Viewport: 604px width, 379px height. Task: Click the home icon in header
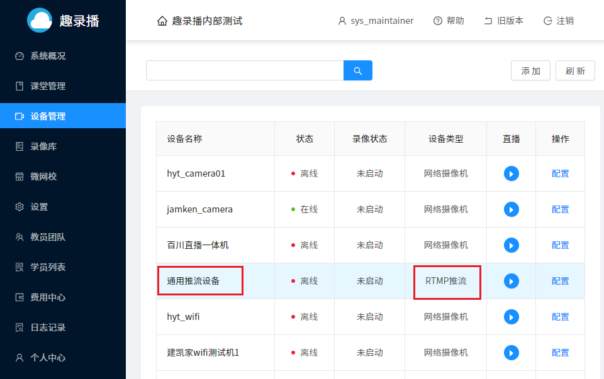pyautogui.click(x=162, y=21)
